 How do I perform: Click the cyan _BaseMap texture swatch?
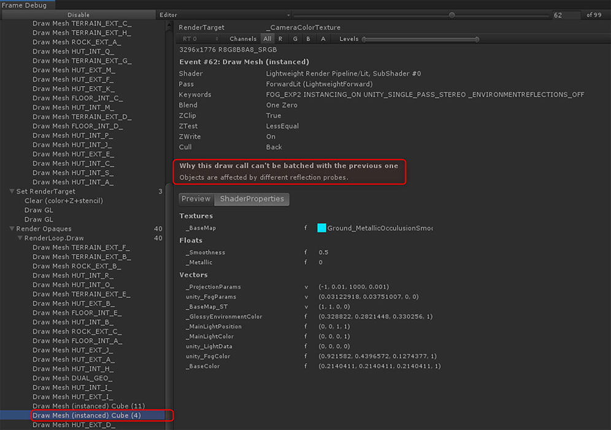(321, 228)
